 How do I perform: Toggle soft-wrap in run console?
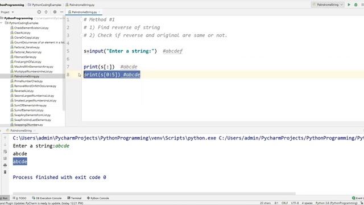(x=5, y=151)
